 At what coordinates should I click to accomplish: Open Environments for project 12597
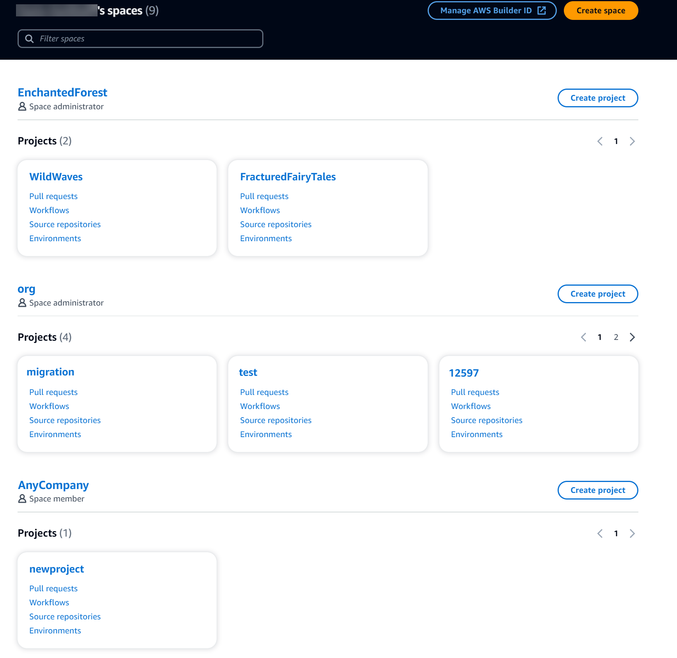[476, 434]
